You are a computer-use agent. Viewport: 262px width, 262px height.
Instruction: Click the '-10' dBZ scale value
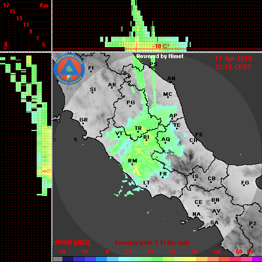[x=83, y=252]
